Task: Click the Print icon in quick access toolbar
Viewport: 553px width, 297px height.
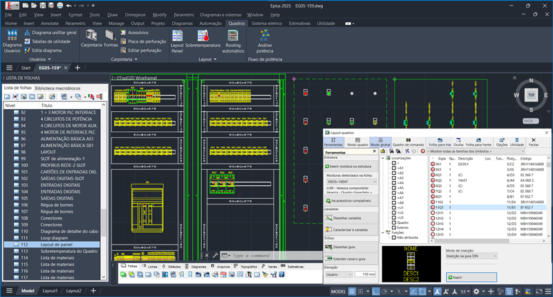Action: [60, 6]
